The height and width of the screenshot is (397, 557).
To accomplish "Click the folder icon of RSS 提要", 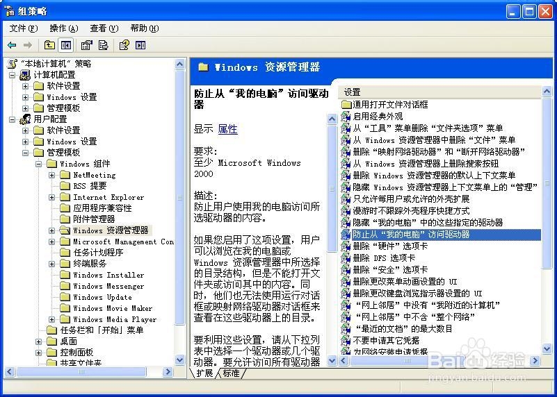I will pos(65,186).
